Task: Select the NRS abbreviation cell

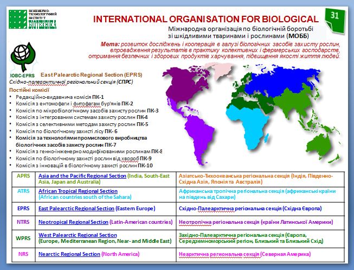Action: click(23, 254)
